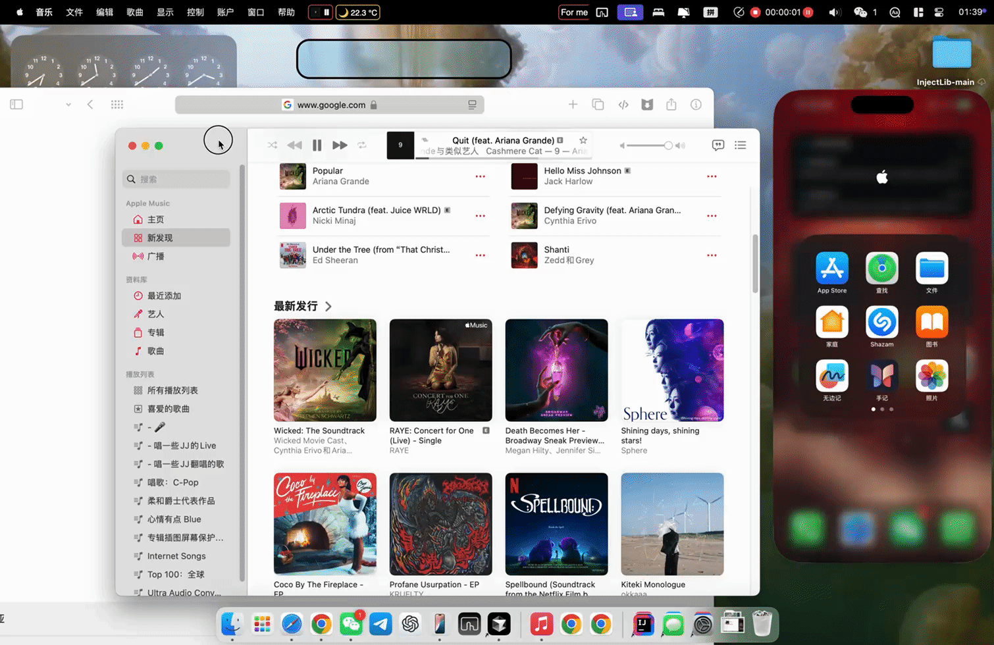Open more options for Shanti
Screen dimensions: 994x645
pyautogui.click(x=712, y=255)
